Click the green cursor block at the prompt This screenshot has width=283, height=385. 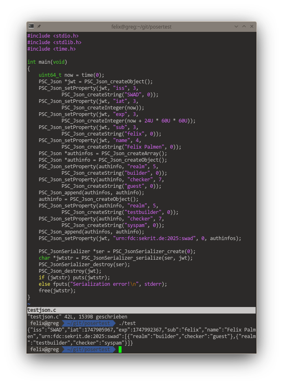pos(120,349)
